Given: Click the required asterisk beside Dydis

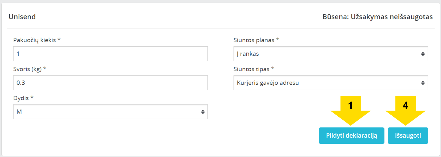Looking at the screenshot, I should pyautogui.click(x=32, y=97).
